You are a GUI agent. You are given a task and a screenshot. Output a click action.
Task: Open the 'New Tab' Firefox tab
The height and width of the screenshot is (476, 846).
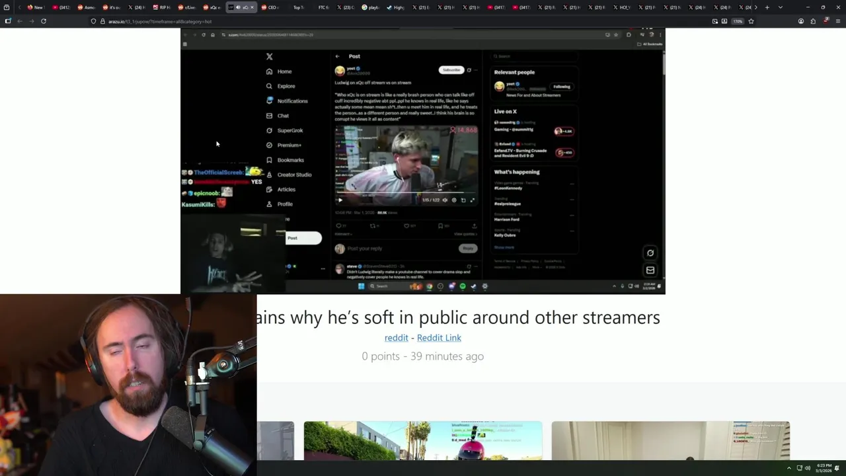34,7
